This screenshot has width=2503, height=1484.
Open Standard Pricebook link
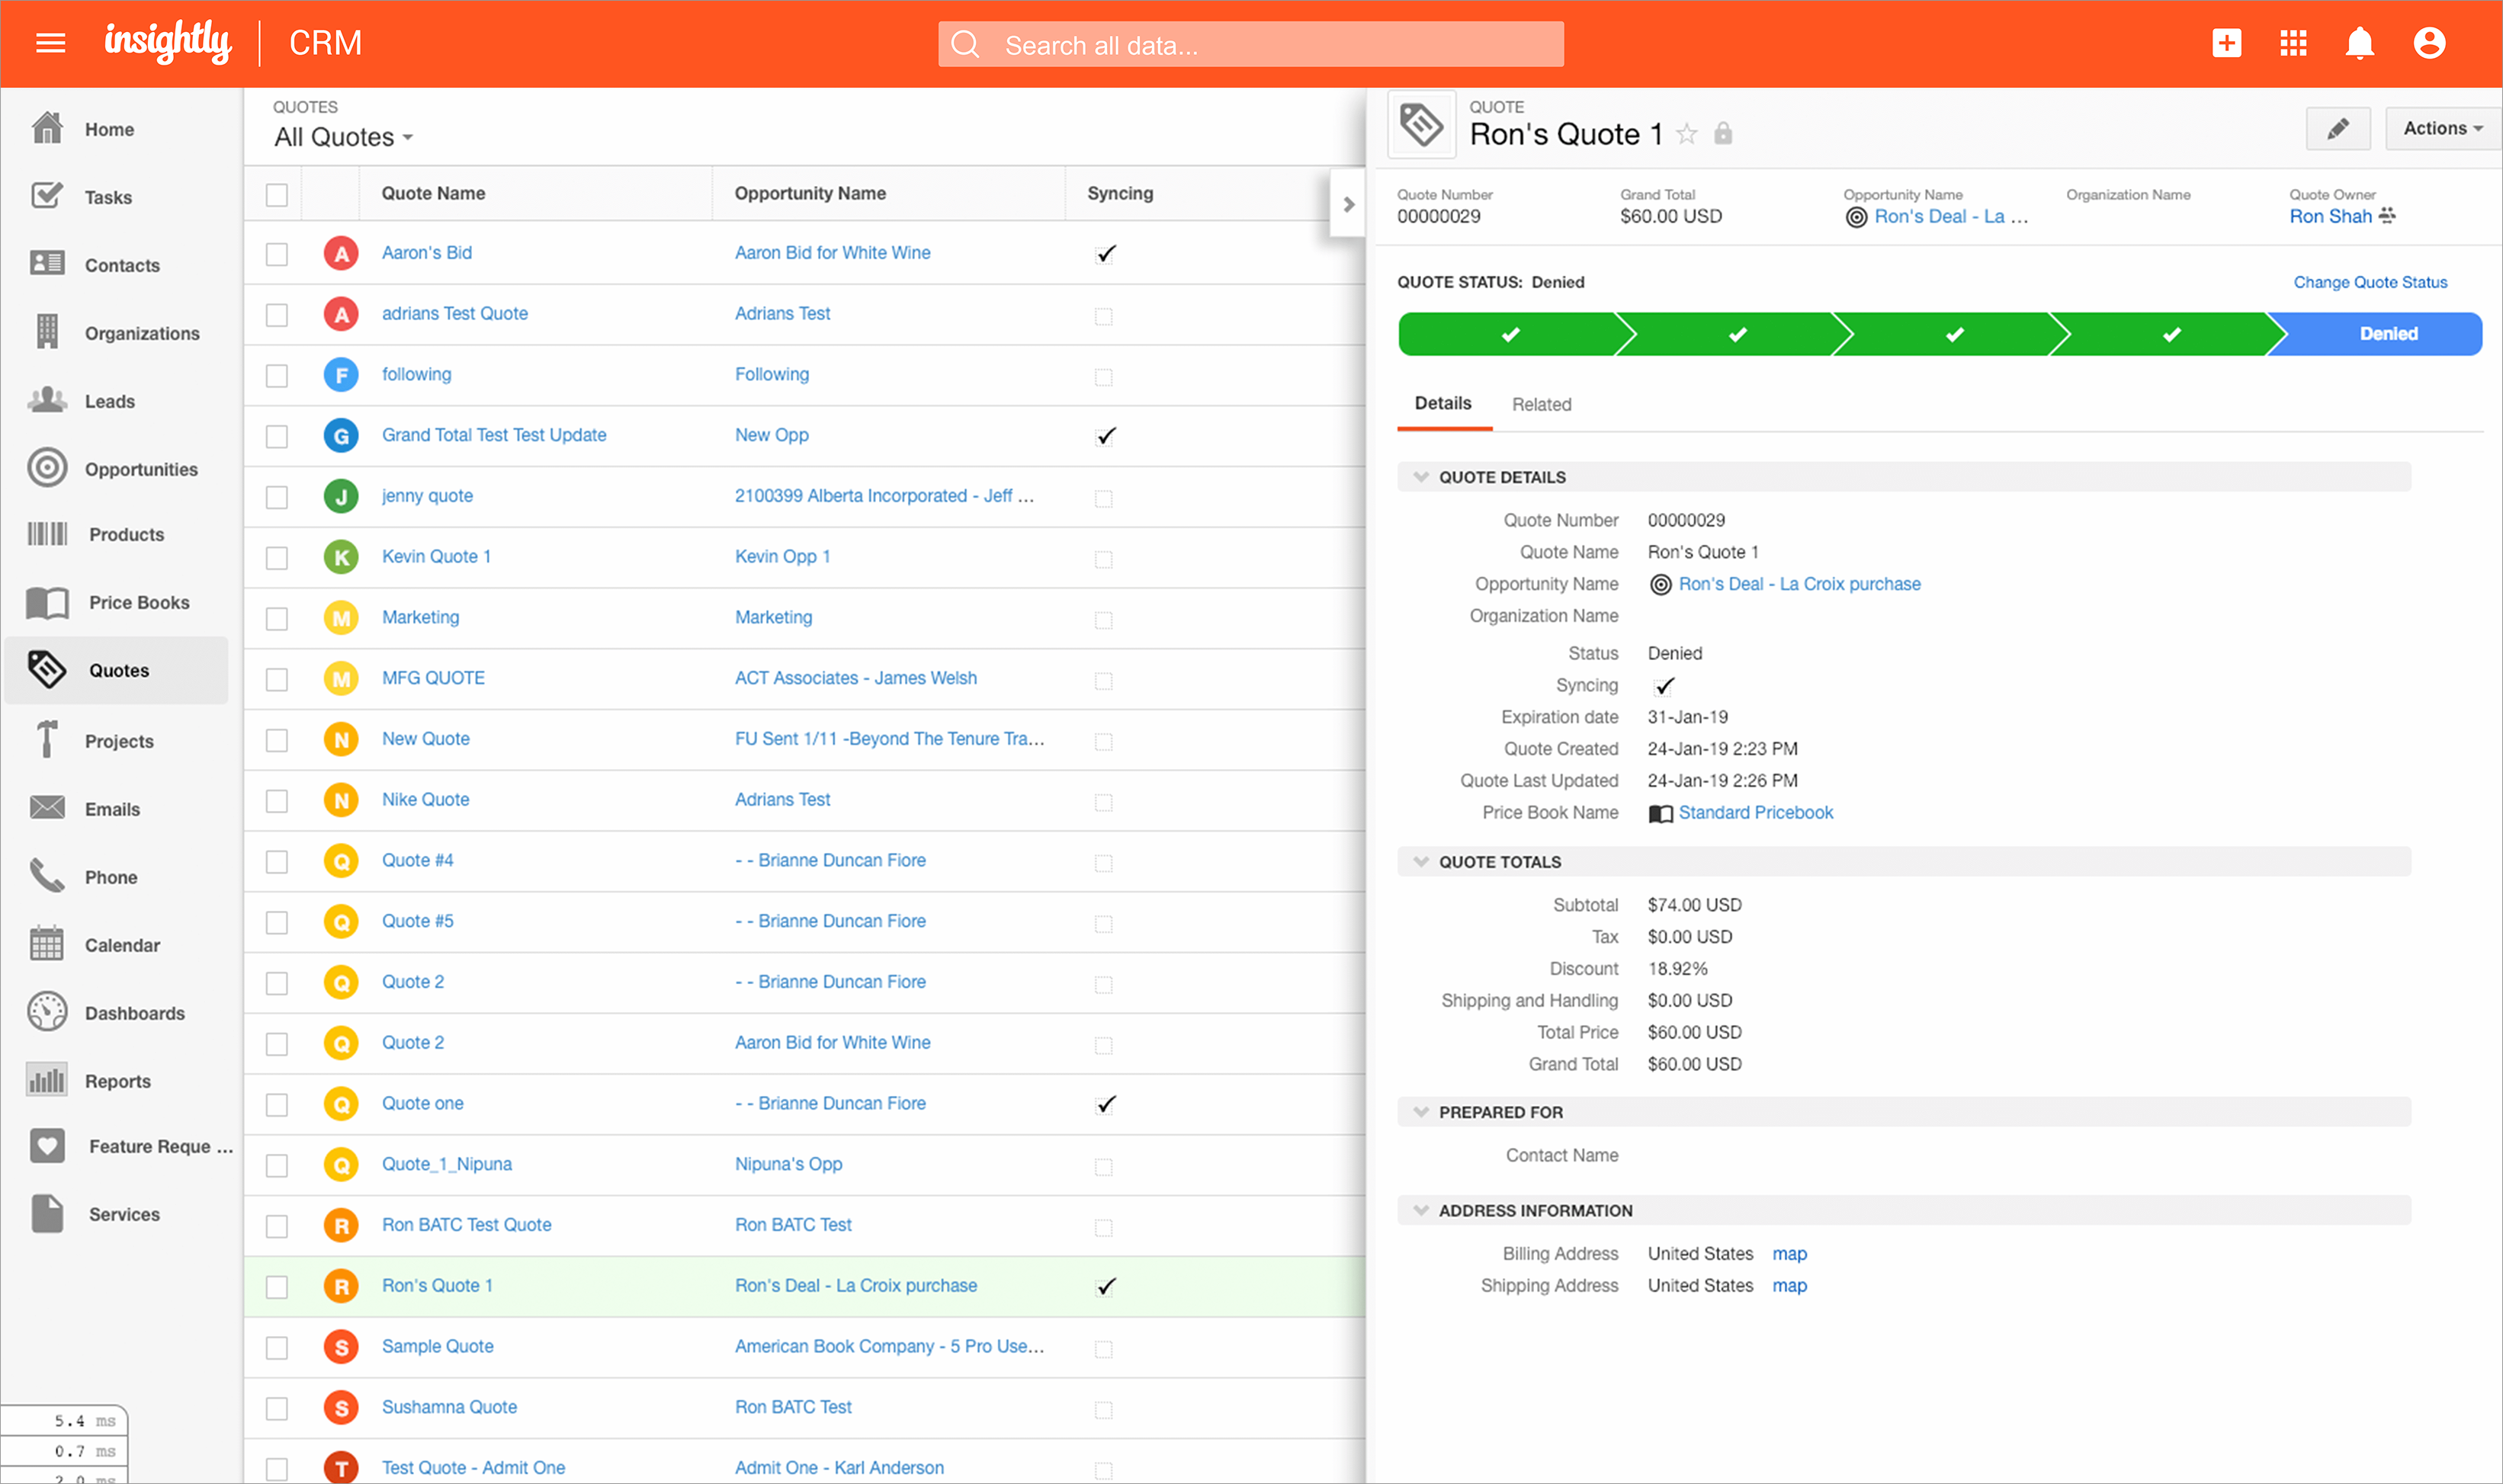1756,813
